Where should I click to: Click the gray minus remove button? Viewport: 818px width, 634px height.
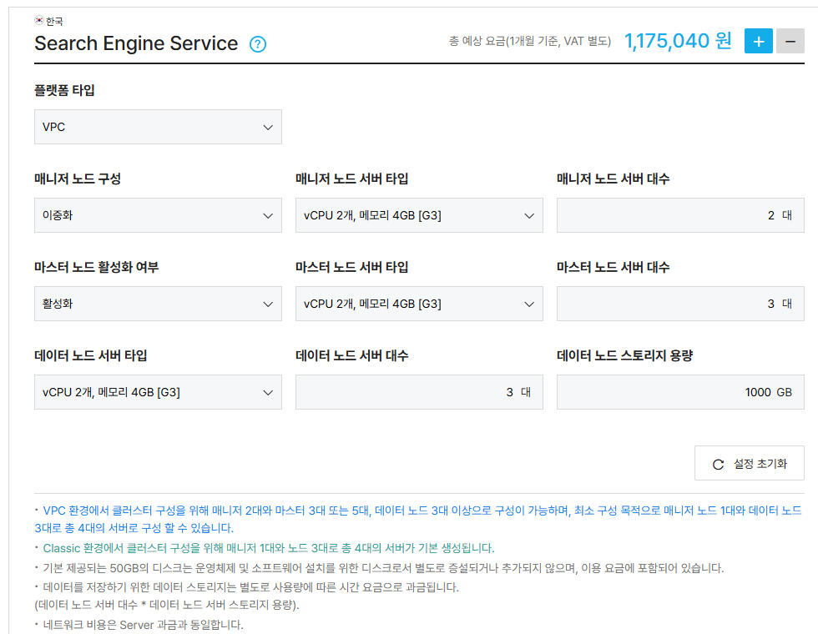click(790, 41)
